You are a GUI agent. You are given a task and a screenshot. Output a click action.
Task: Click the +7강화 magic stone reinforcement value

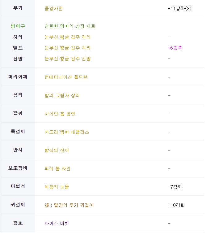[175, 187]
